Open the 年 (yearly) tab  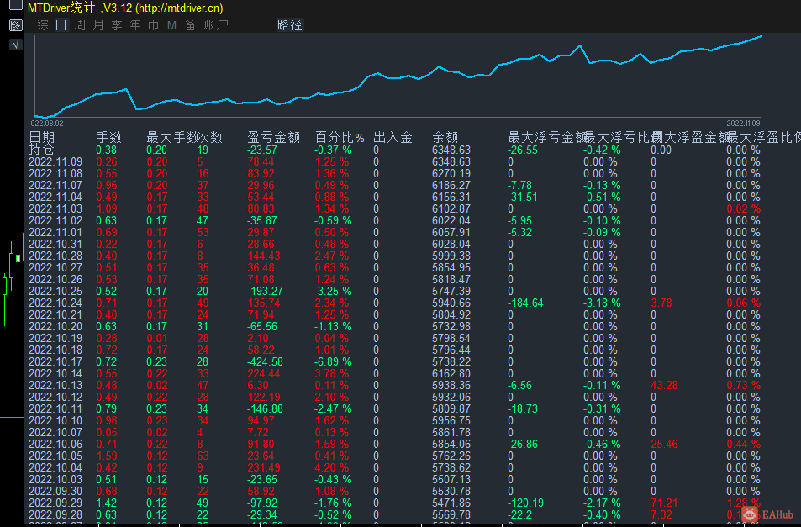click(134, 25)
